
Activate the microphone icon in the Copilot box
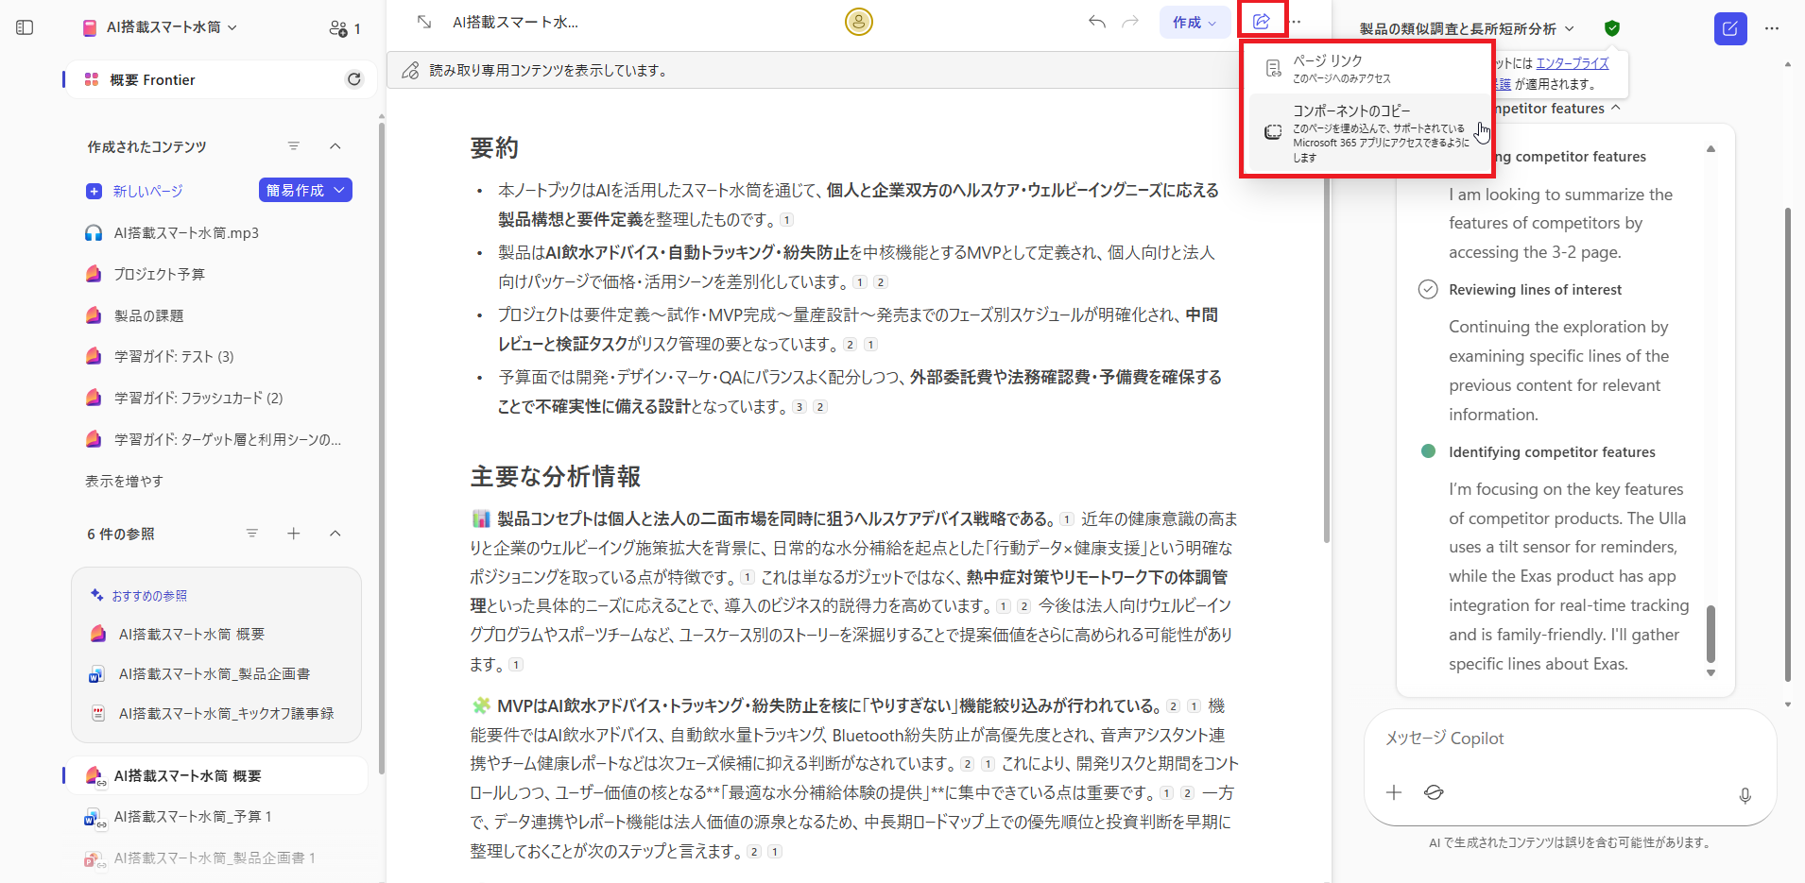click(x=1744, y=795)
